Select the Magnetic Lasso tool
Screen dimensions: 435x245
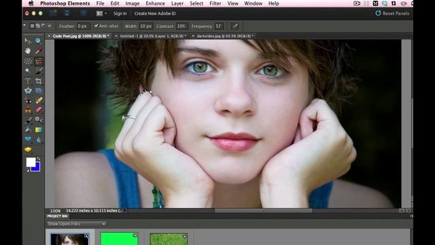pos(39,61)
